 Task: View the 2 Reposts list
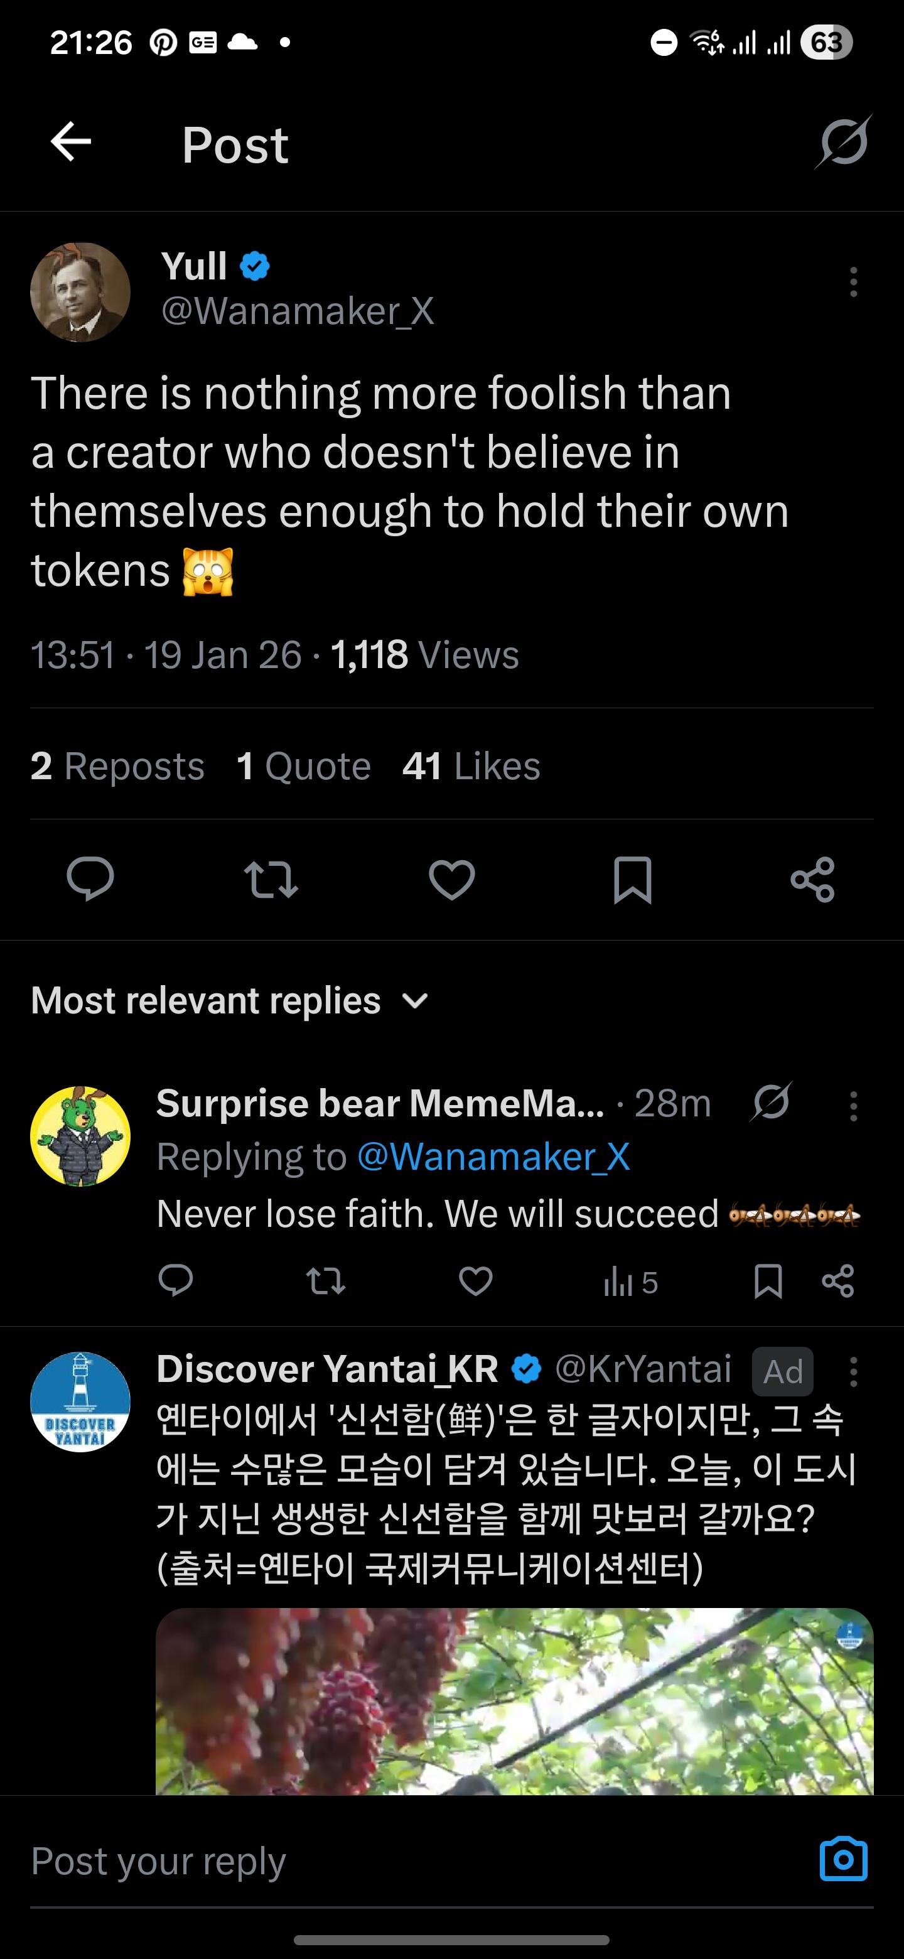(118, 766)
